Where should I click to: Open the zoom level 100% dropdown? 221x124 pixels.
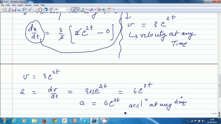coord(67,10)
